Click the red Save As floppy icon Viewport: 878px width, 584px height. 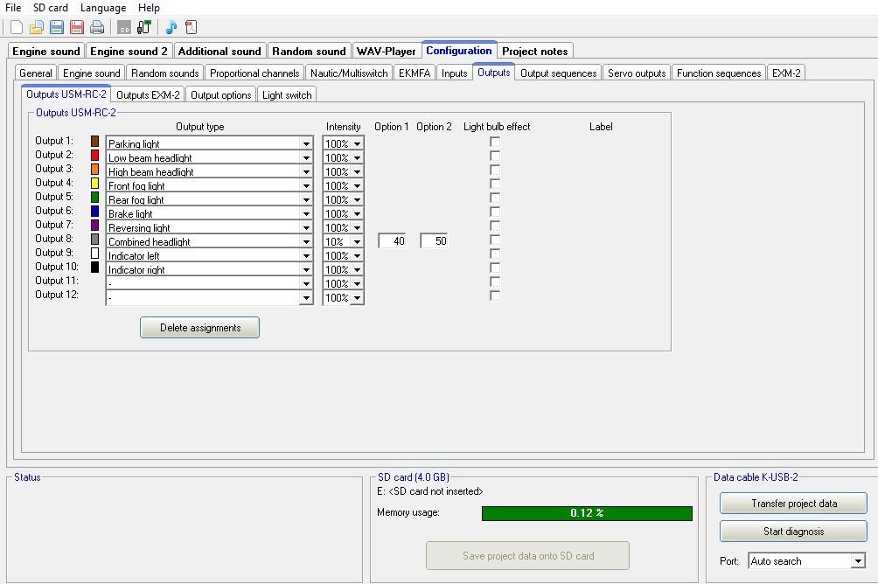click(x=77, y=27)
